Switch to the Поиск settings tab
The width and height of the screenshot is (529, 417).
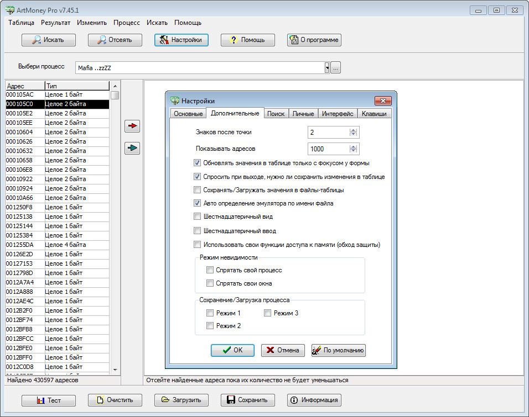pyautogui.click(x=276, y=114)
